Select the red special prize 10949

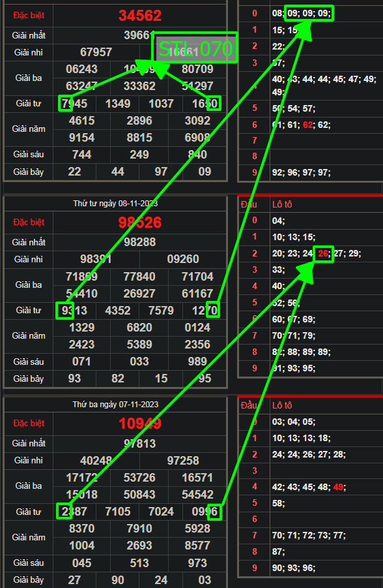pyautogui.click(x=140, y=424)
